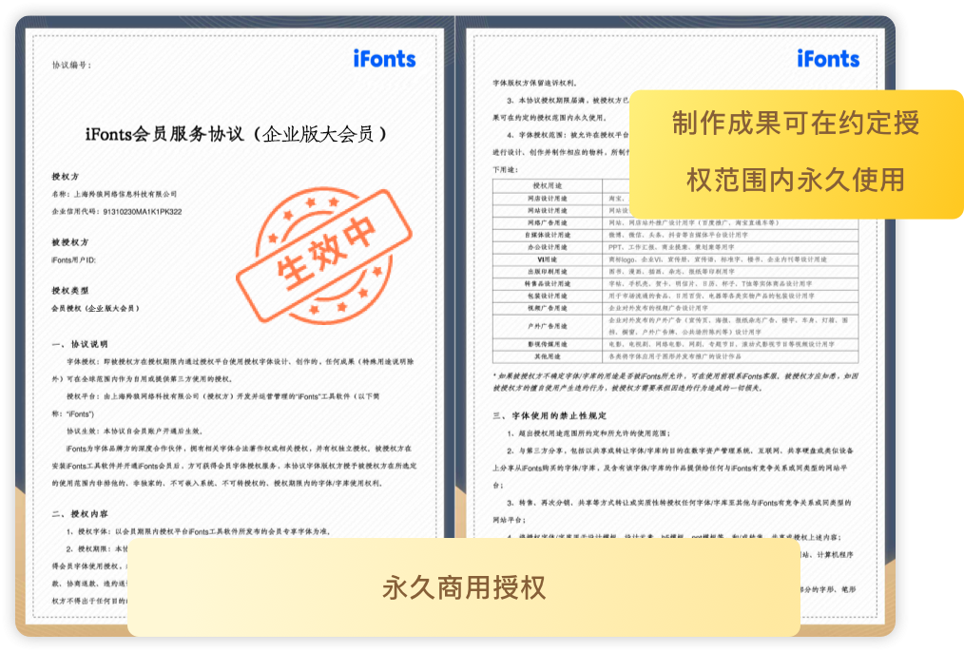Click the 字体版权方保留追诉权利 line

(x=535, y=83)
